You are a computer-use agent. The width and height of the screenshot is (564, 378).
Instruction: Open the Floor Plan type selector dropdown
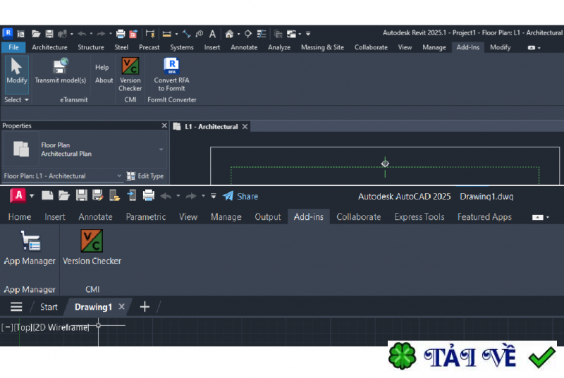[x=161, y=150]
